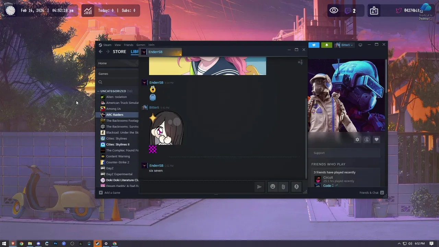Open the Steam app in the taskbar
This screenshot has width=439, height=247.
(98, 244)
